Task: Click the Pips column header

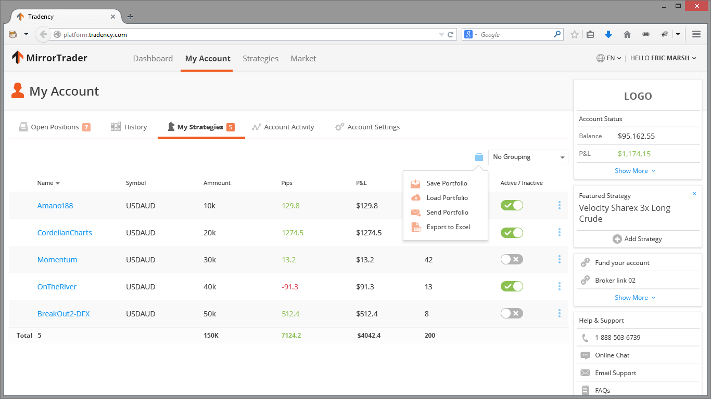Action: click(x=287, y=183)
